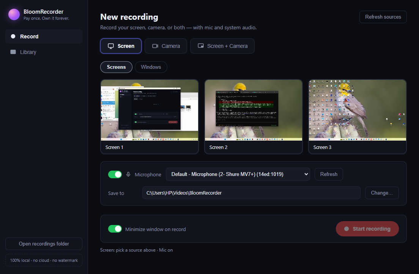
Task: Click 'Pay once. Own it forever.' tagline
Action: 46,19
